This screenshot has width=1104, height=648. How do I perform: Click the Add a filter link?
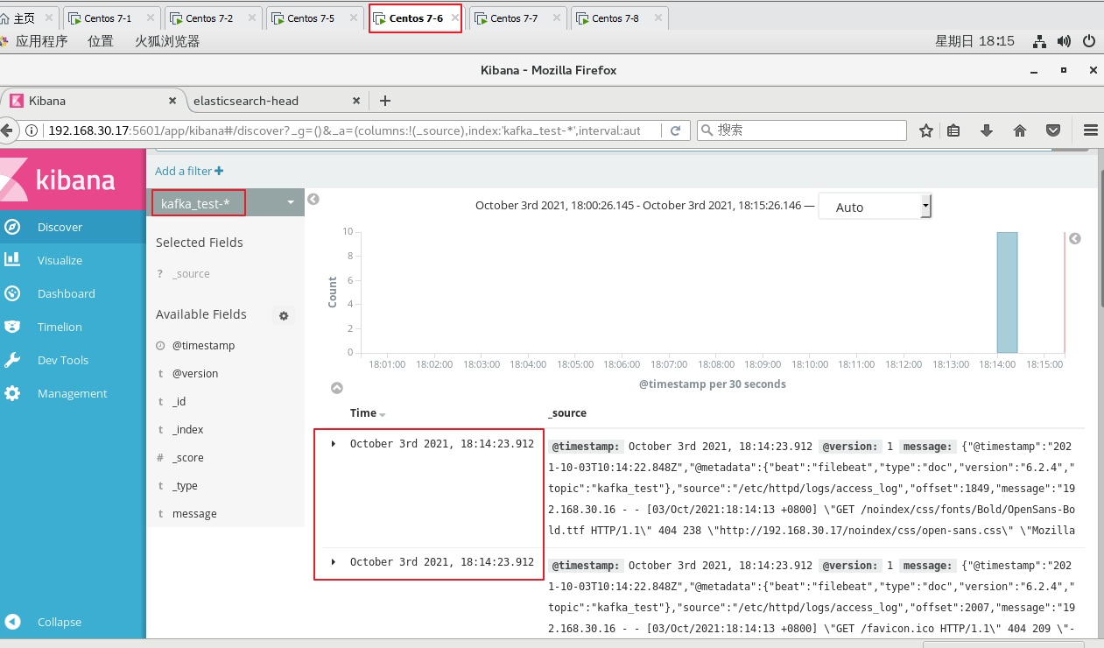pos(189,171)
